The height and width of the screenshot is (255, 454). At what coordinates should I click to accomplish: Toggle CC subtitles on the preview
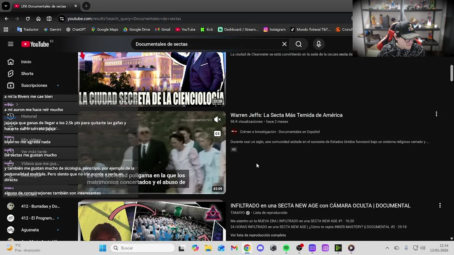pyautogui.click(x=217, y=134)
